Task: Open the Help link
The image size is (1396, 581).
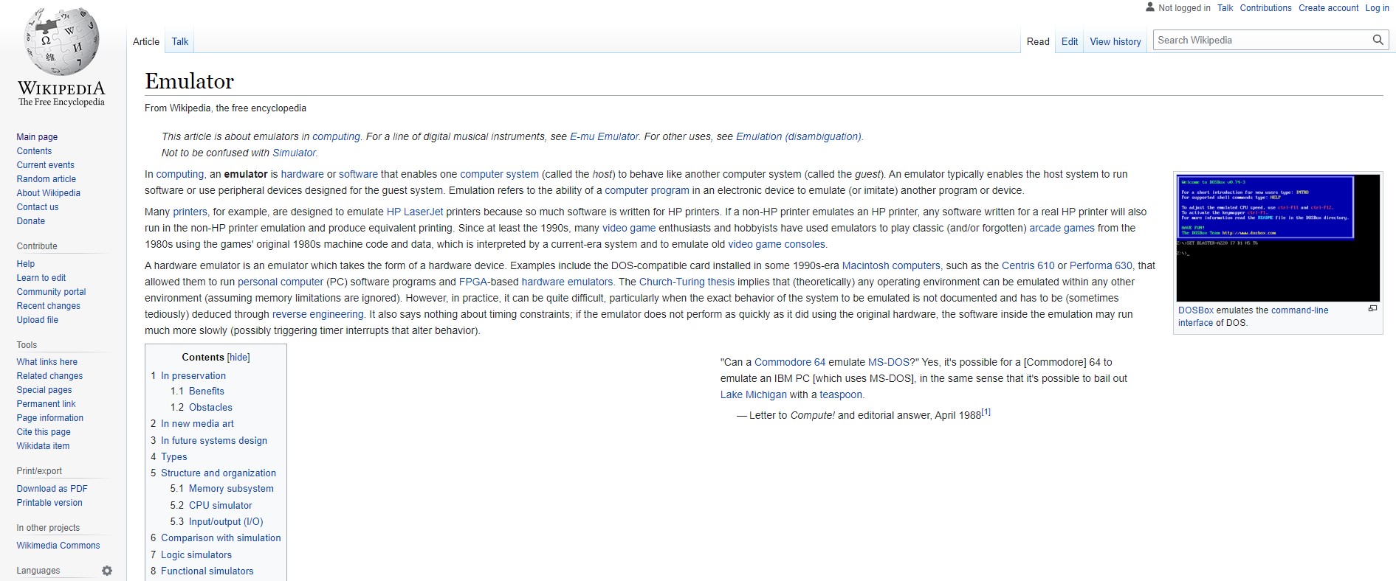Action: coord(26,264)
